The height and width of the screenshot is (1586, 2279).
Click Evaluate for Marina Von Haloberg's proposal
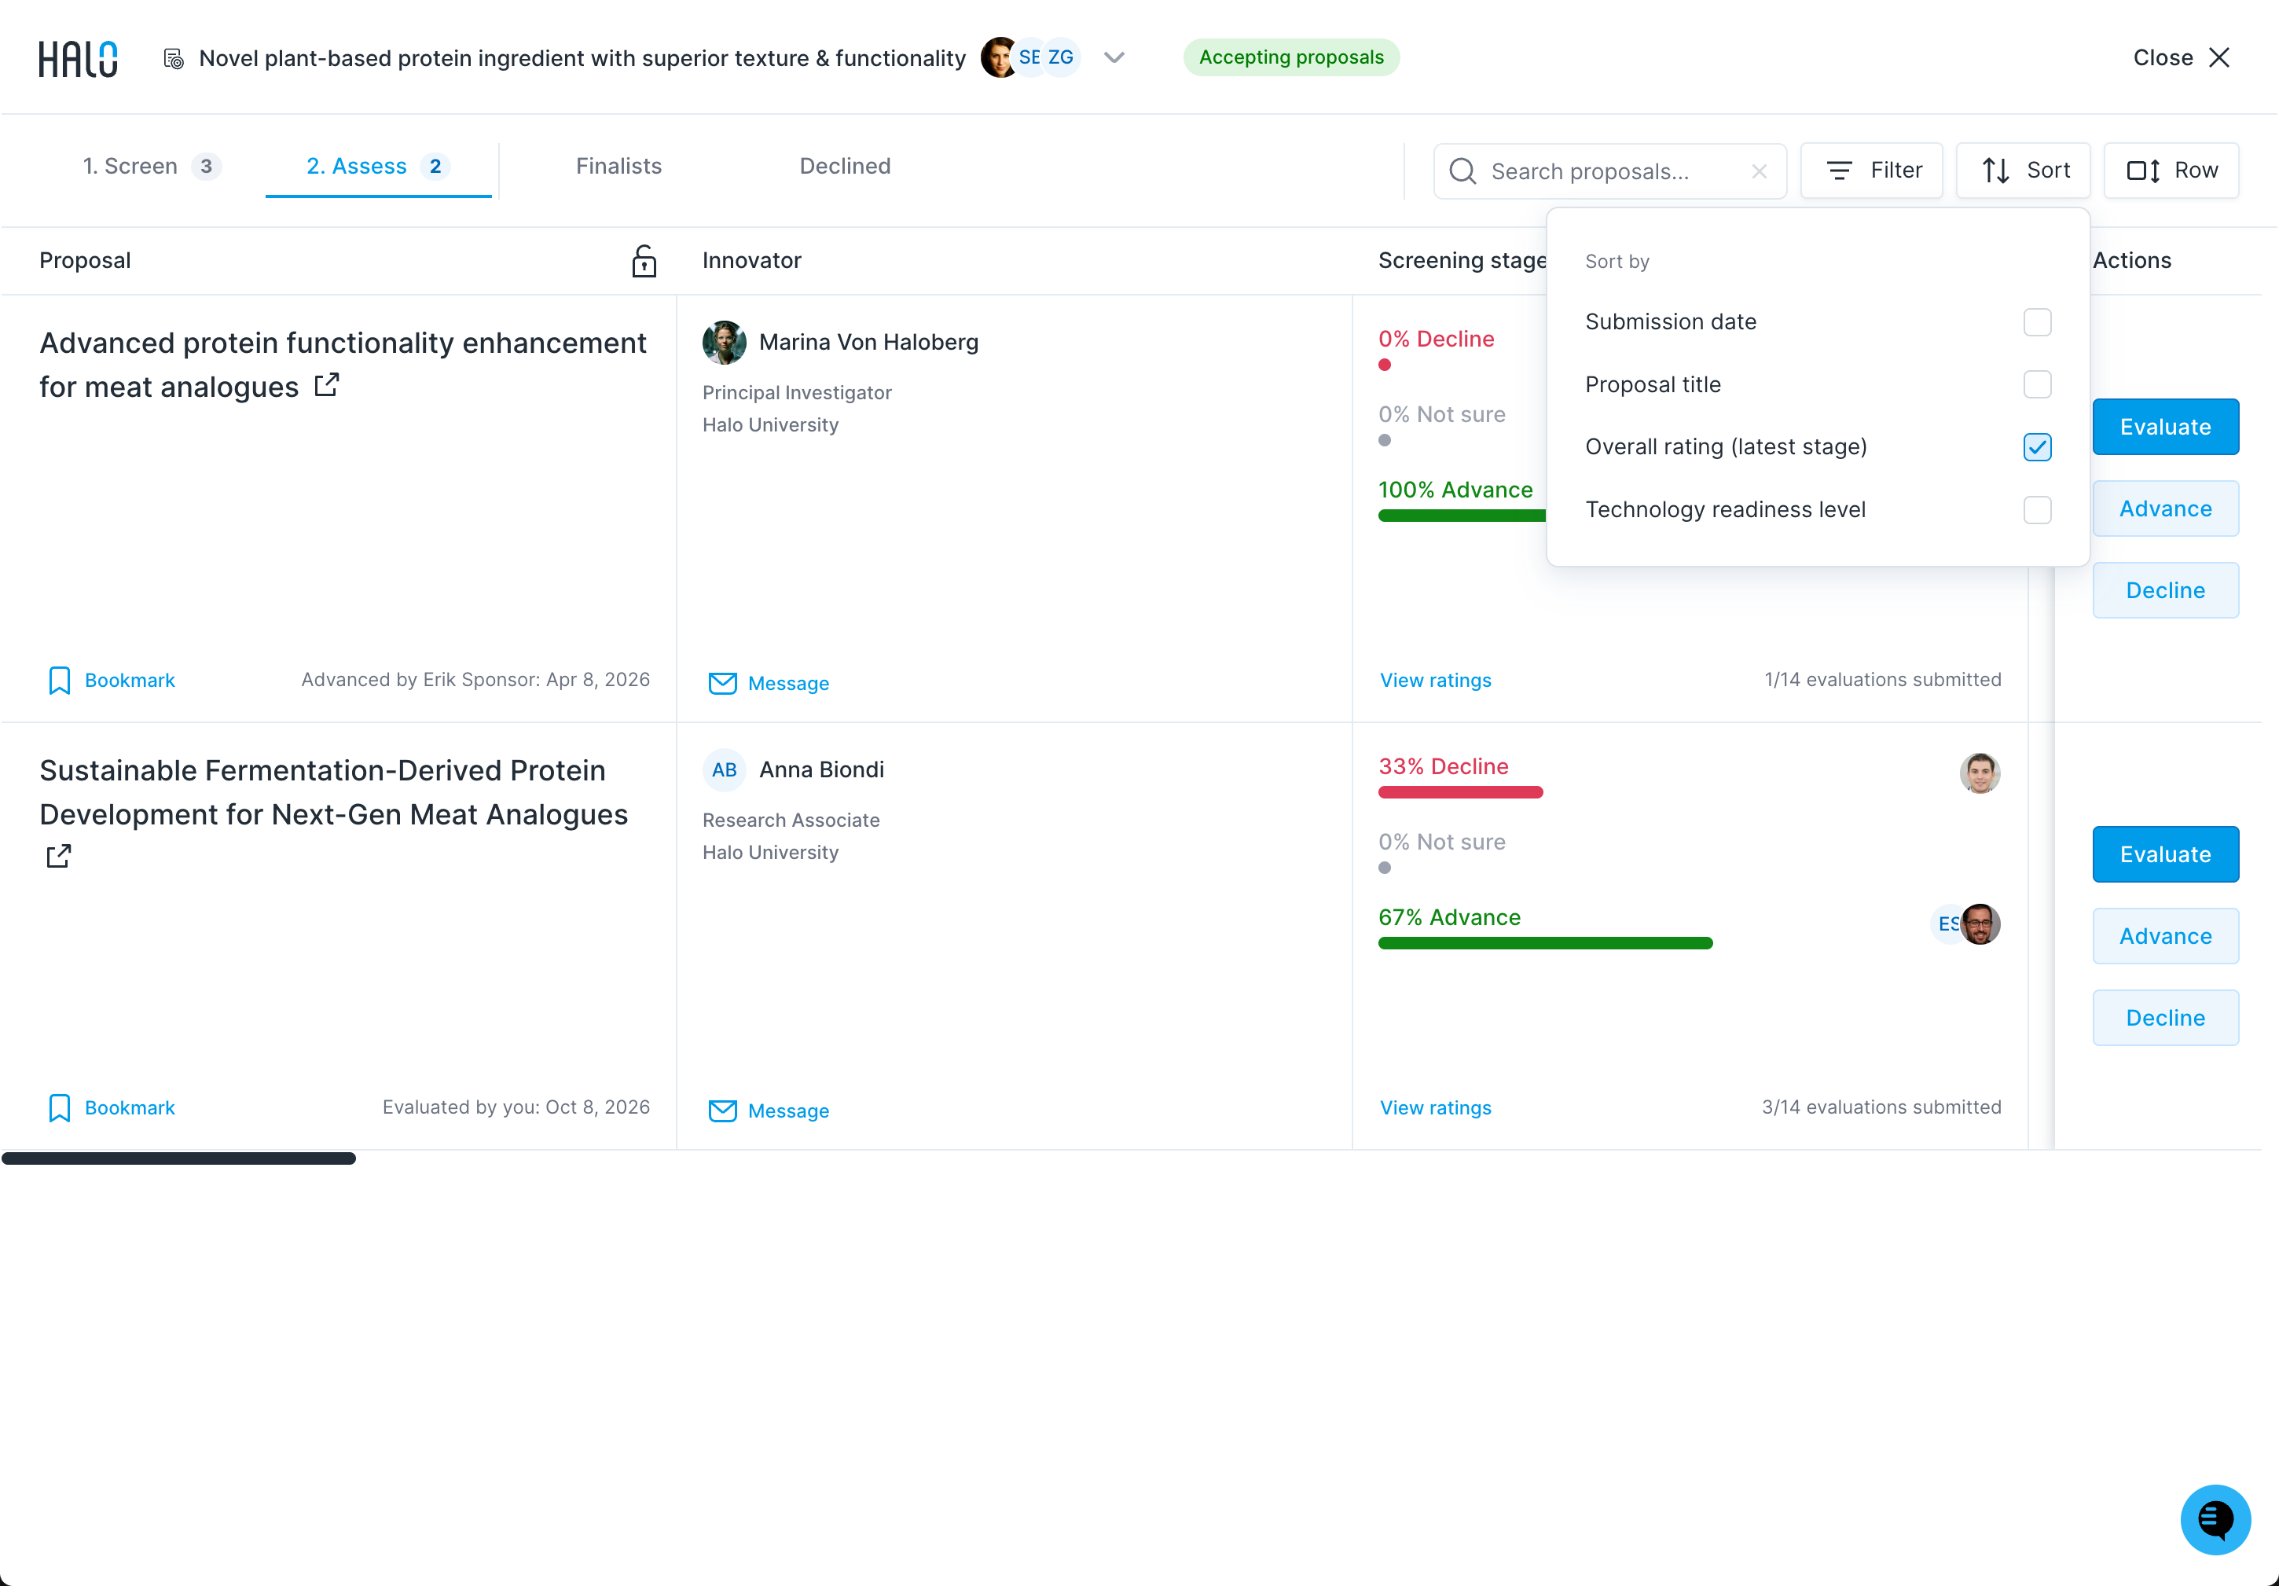[x=2165, y=427]
